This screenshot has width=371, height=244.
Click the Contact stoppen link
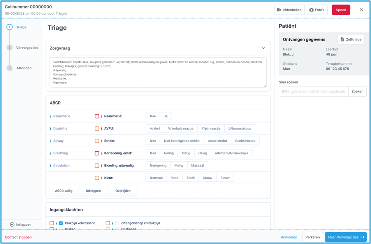18,237
